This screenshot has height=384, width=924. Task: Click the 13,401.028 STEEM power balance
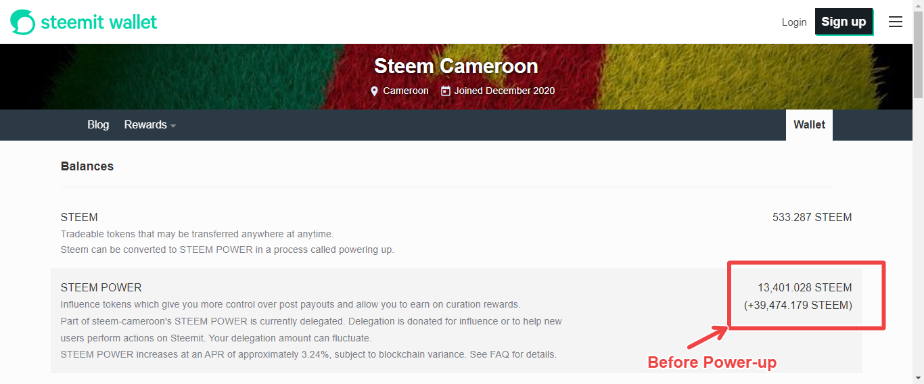point(804,288)
